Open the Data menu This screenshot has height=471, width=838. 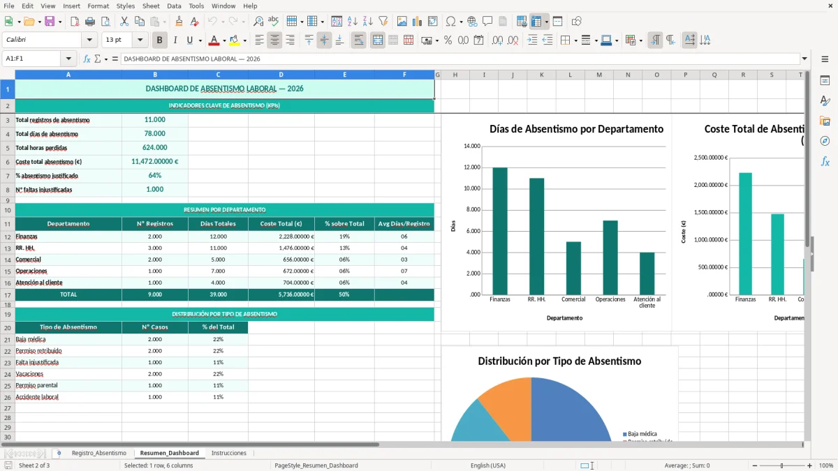pos(174,6)
